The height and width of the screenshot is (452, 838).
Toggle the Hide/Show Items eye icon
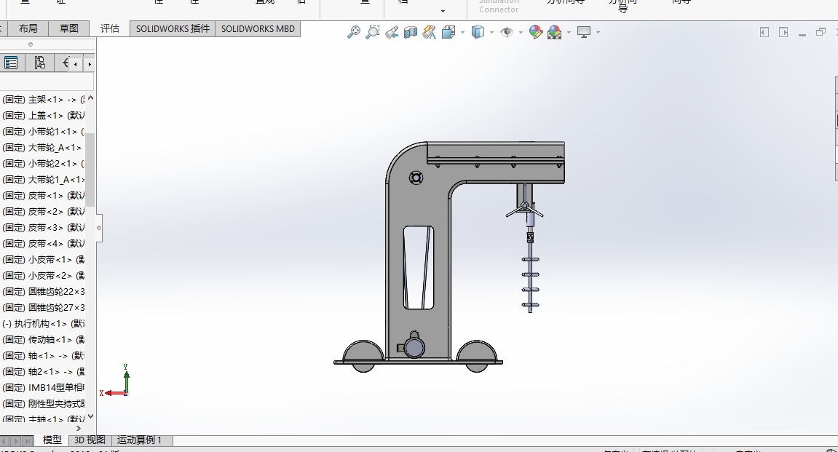pyautogui.click(x=507, y=32)
